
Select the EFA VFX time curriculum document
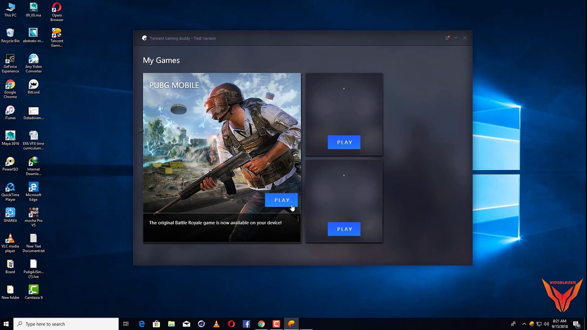(33, 140)
